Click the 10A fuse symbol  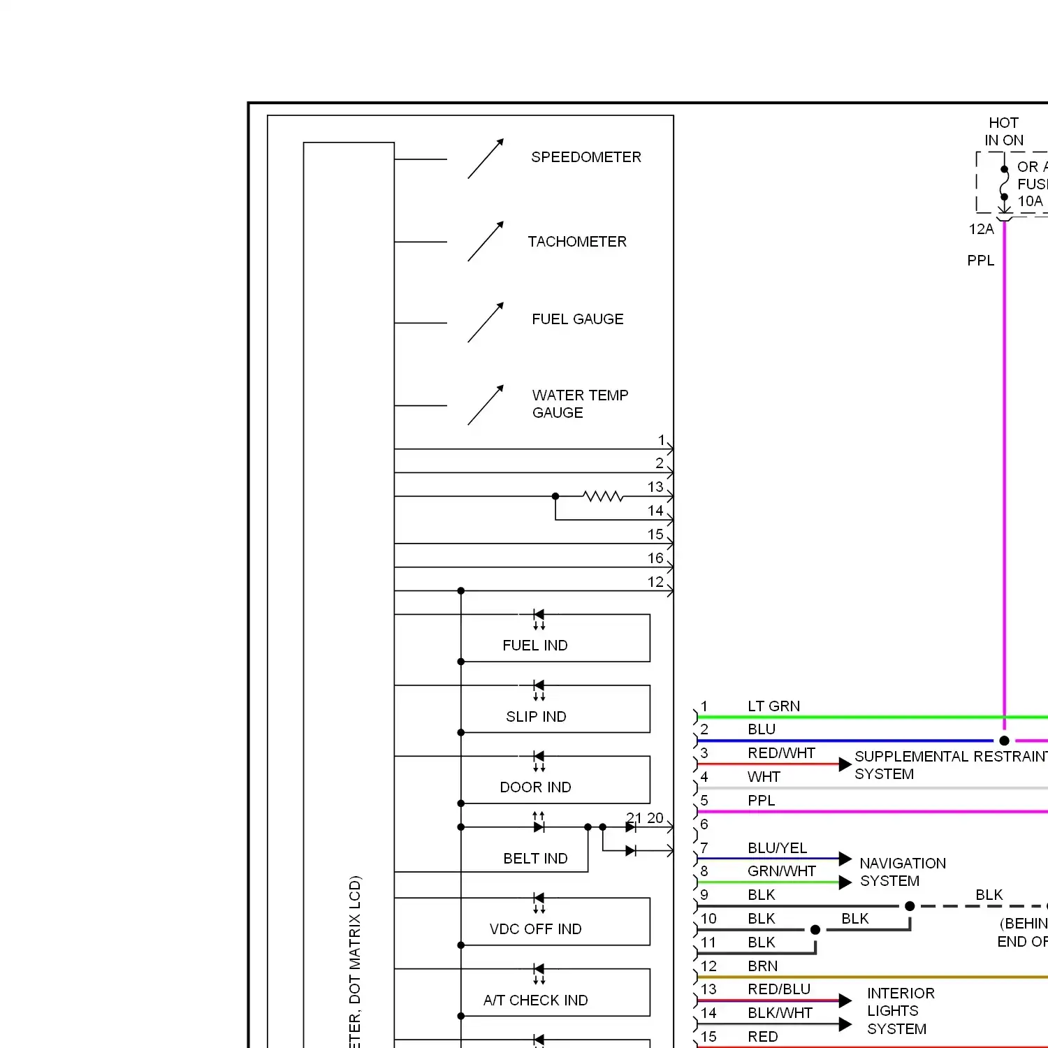[1004, 184]
